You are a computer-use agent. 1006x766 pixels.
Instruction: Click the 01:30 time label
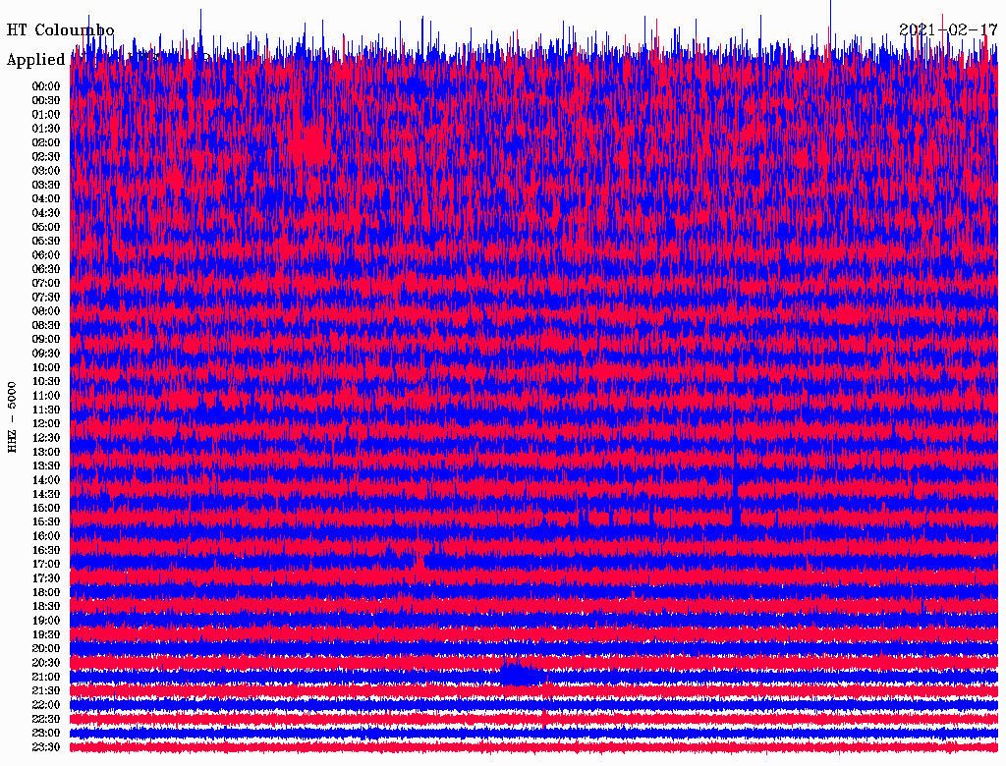click(x=46, y=129)
